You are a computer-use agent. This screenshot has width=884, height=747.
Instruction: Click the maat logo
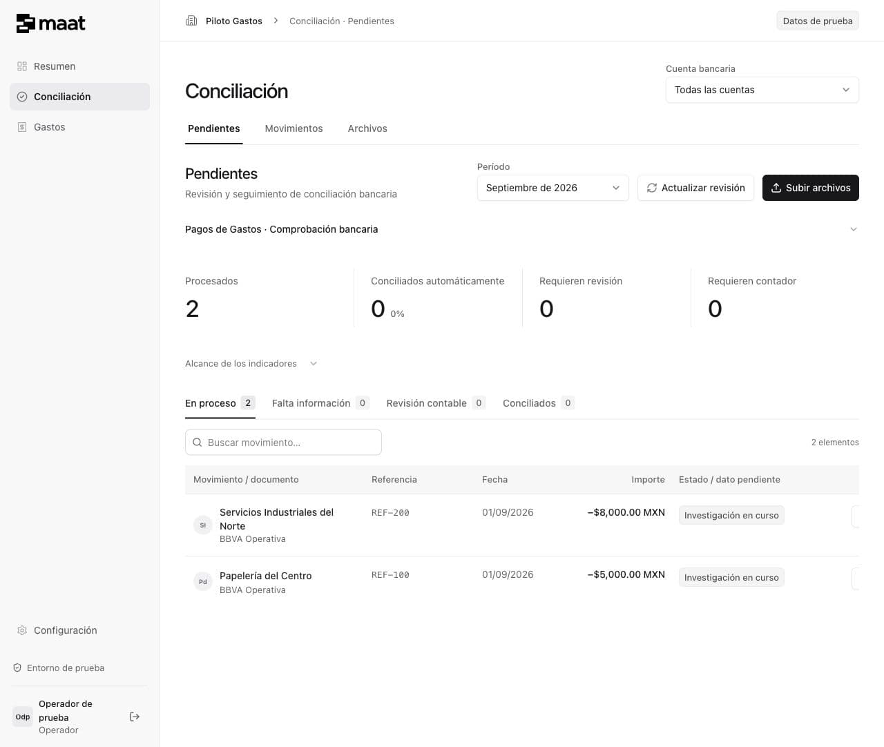[50, 23]
